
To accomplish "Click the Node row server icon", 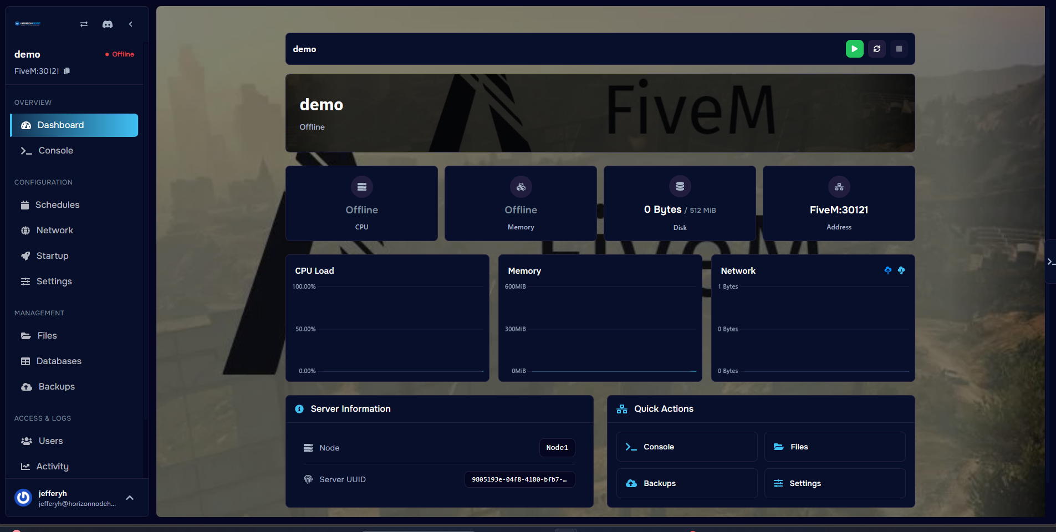I will (x=308, y=448).
